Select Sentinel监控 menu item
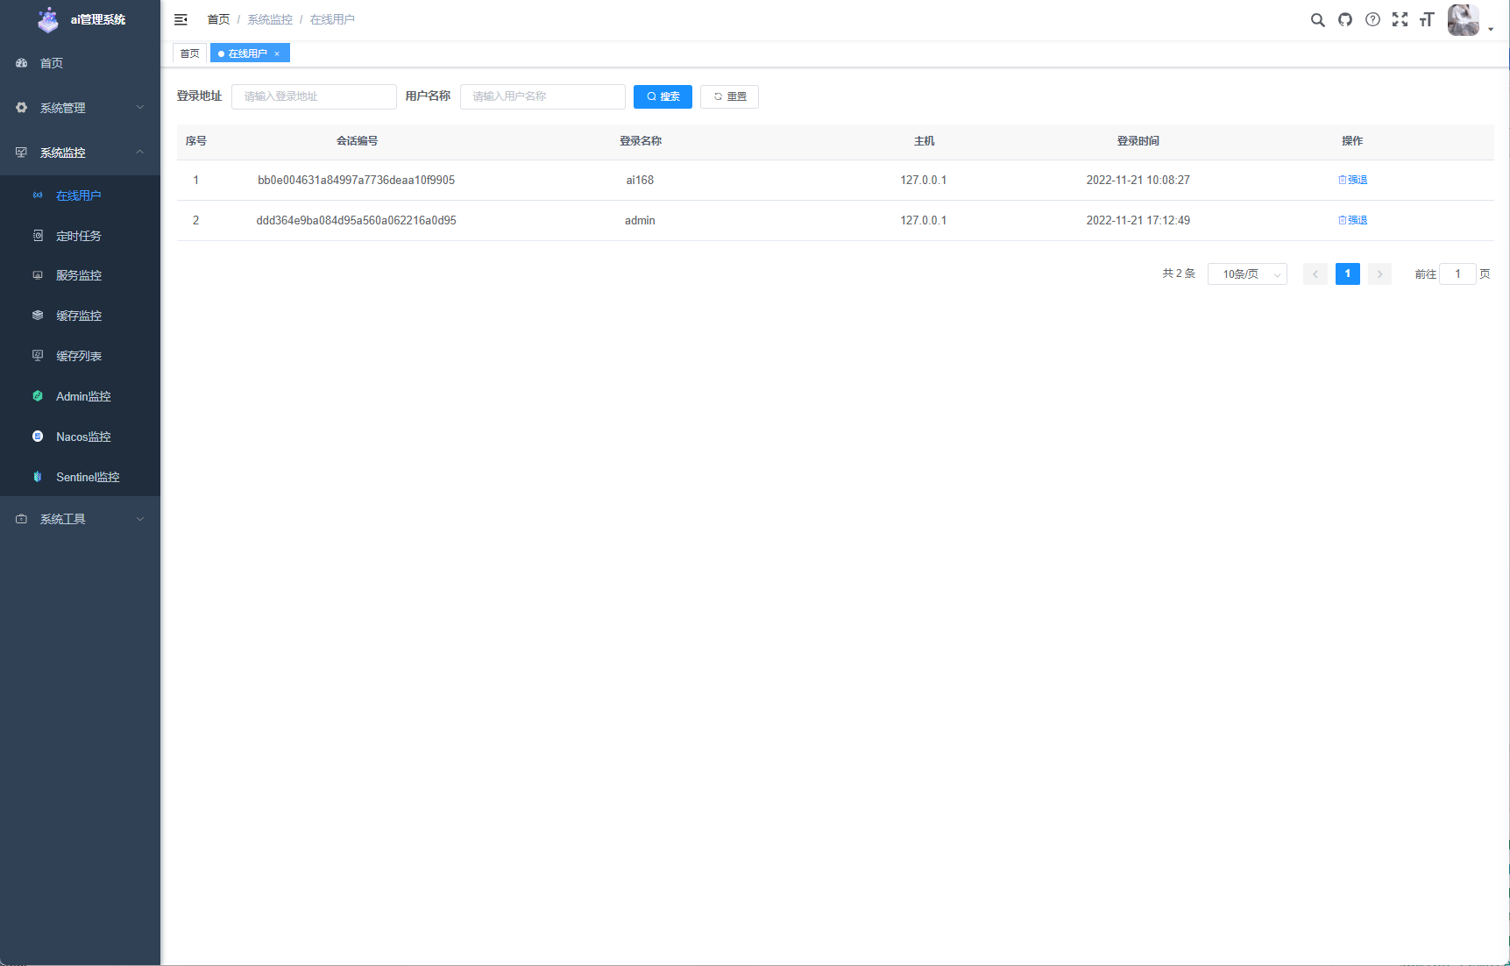 click(x=80, y=477)
